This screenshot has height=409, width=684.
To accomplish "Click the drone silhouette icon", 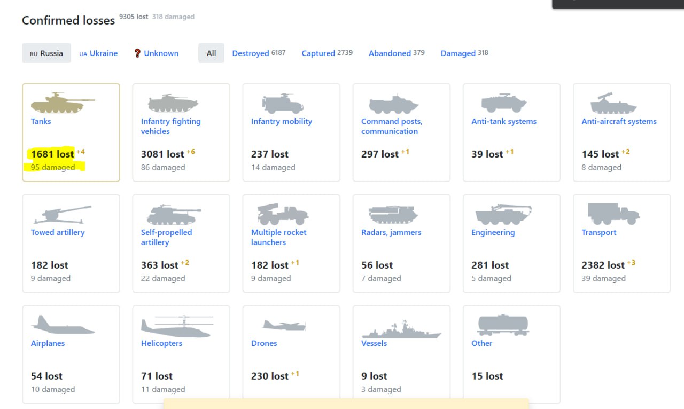I will tap(284, 325).
